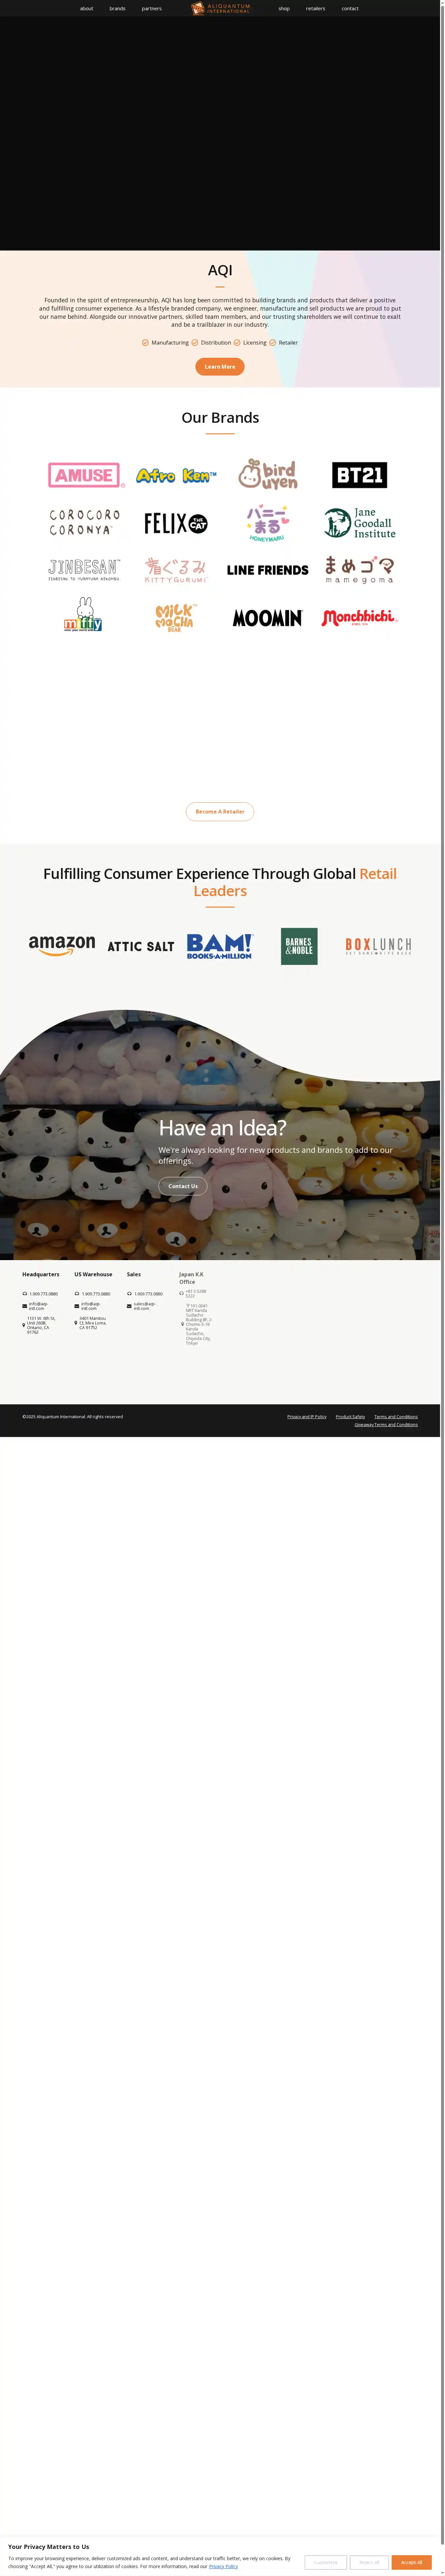The width and height of the screenshot is (445, 2576).
Task: Select the BT21 brand logo
Action: click(x=359, y=475)
